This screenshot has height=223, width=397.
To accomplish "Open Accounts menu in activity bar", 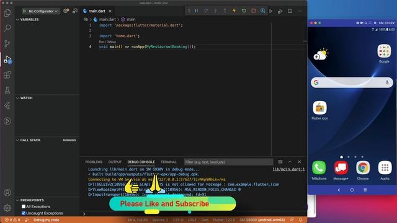I will pos(7,193).
